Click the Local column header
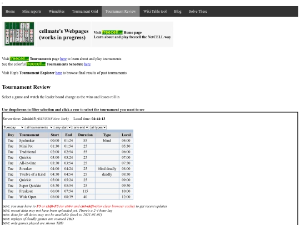Viewport: 300px width, 225px height. coord(126,135)
